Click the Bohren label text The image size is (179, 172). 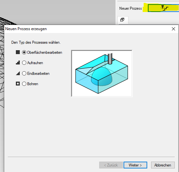[33, 84]
